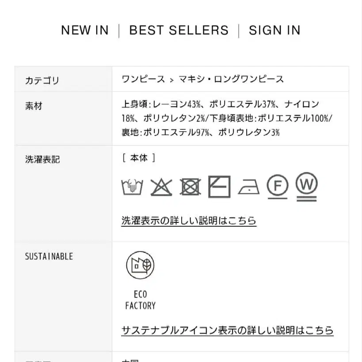Open the laundry symbol explanation link
This screenshot has height=362, width=362.
[x=189, y=221]
